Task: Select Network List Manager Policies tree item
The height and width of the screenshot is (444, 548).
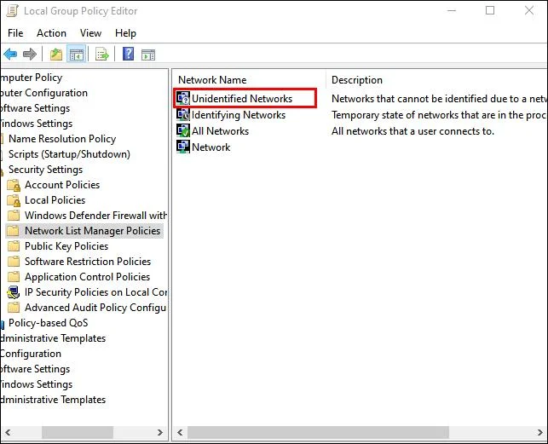Action: 92,231
